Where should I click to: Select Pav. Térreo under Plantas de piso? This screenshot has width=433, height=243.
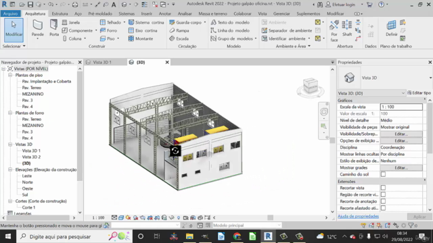(32, 88)
